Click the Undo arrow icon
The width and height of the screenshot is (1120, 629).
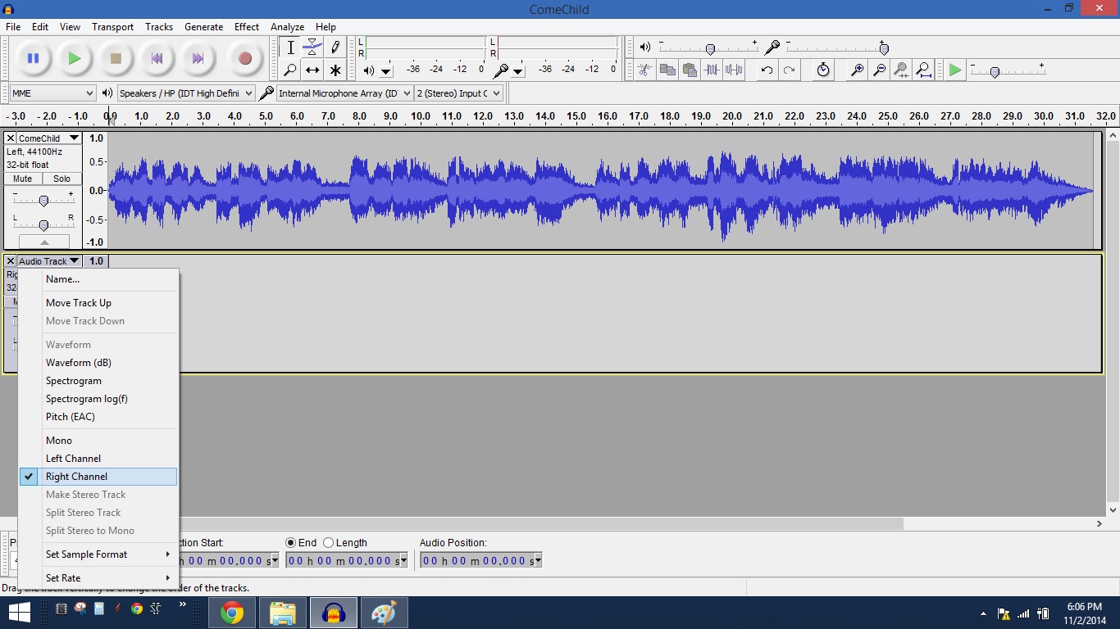point(767,70)
